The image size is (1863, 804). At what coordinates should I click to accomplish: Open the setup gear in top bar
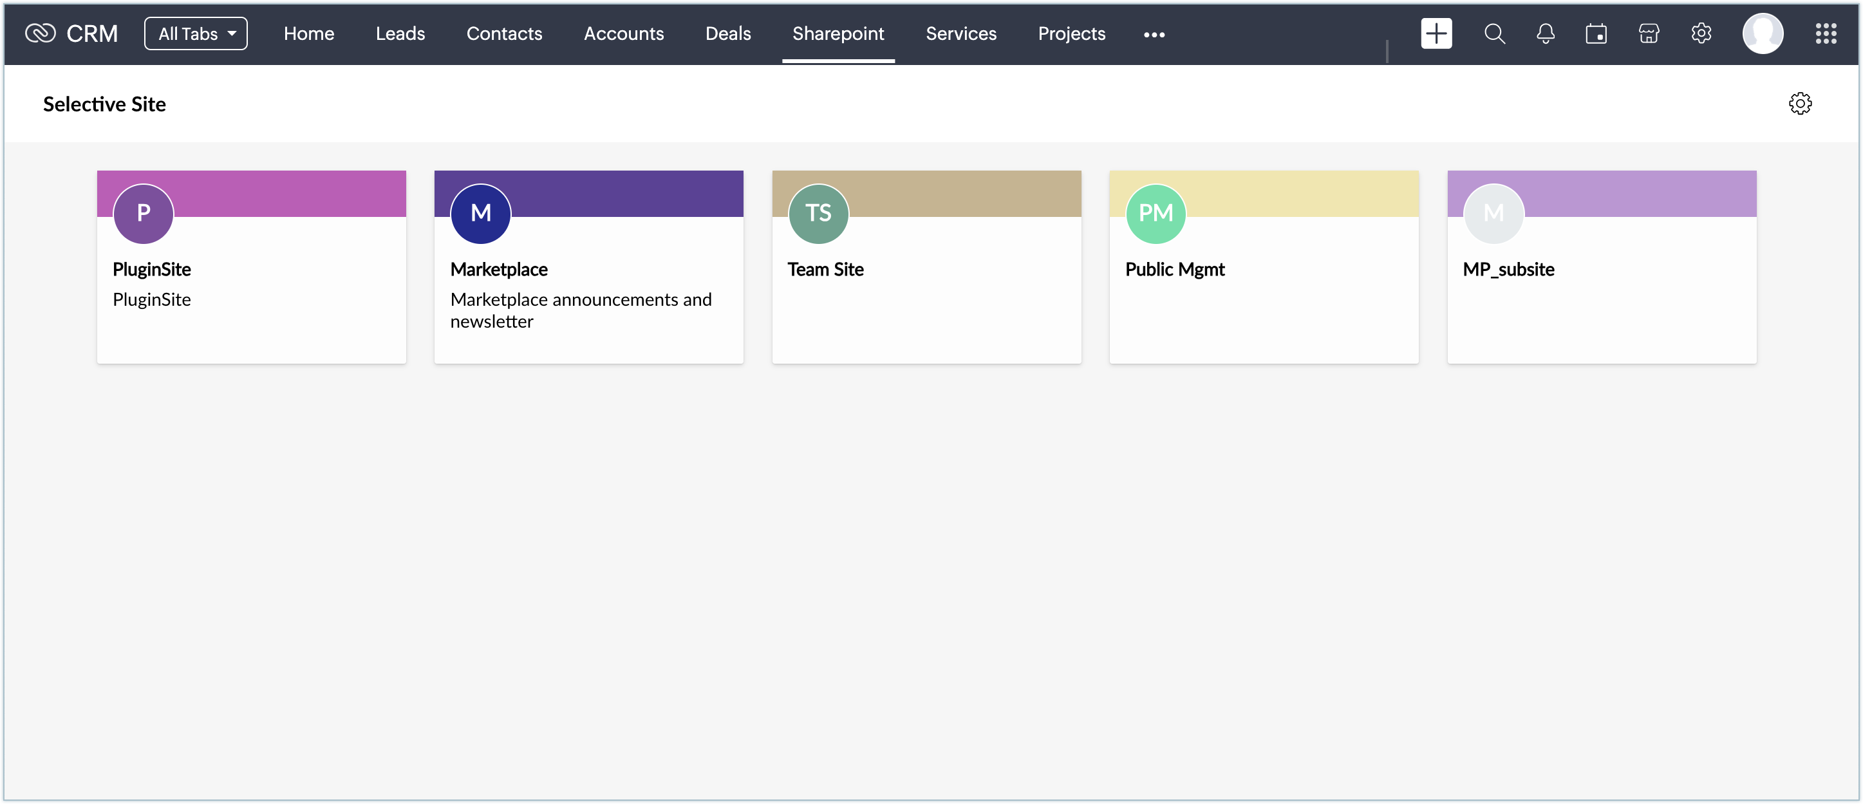[1701, 33]
